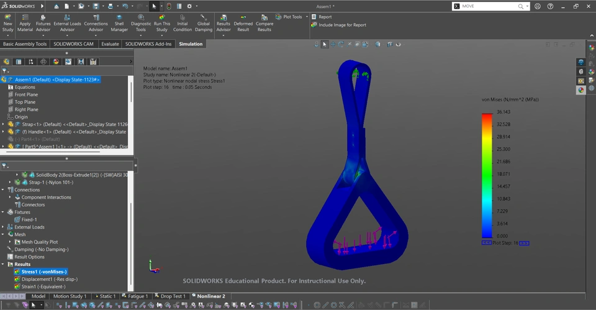
Task: Open the Options gear icon
Action: coord(189,6)
